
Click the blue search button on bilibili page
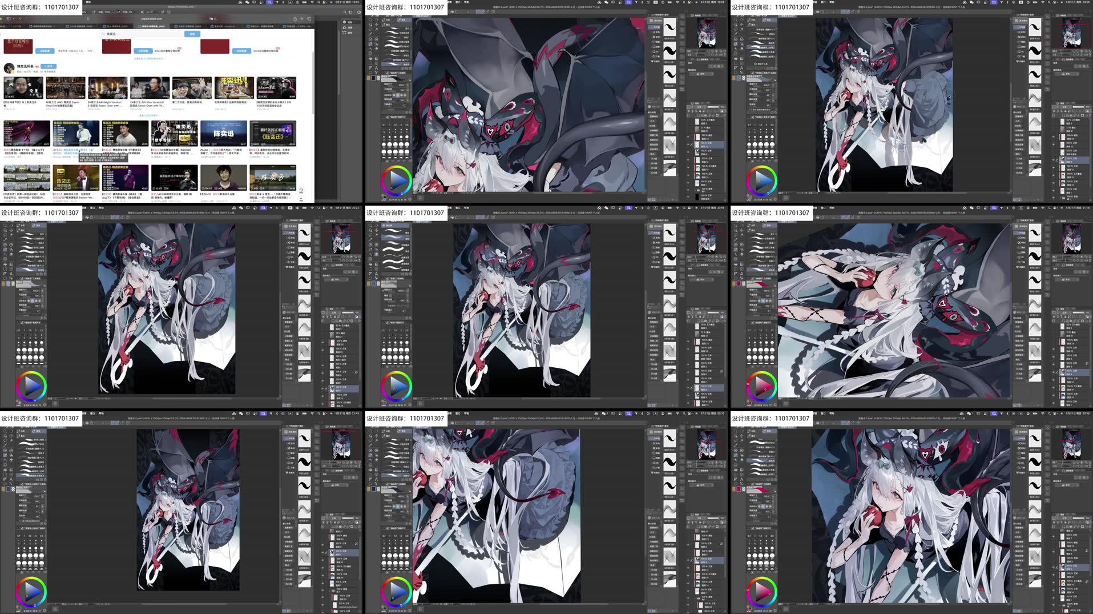click(x=192, y=34)
